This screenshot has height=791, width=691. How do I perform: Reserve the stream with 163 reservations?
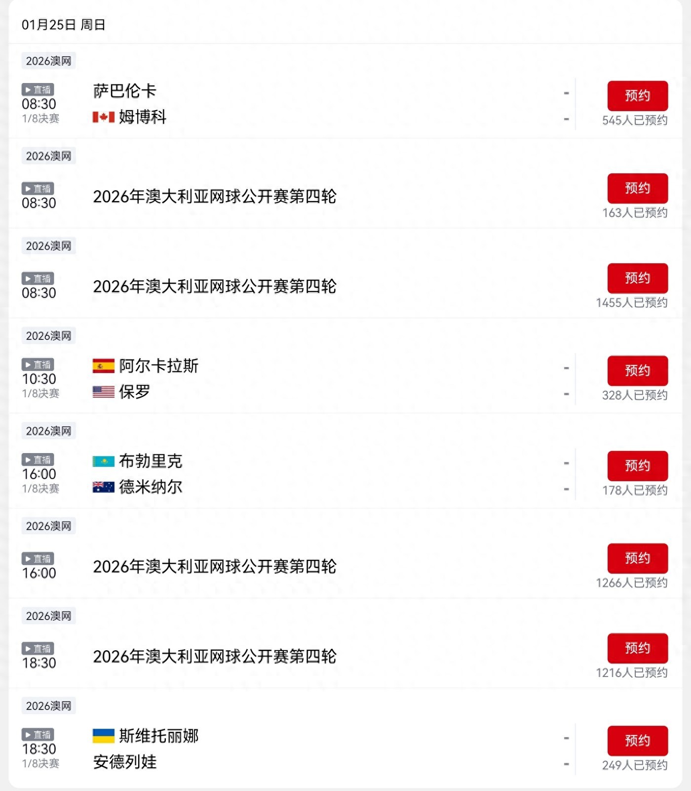pos(637,188)
